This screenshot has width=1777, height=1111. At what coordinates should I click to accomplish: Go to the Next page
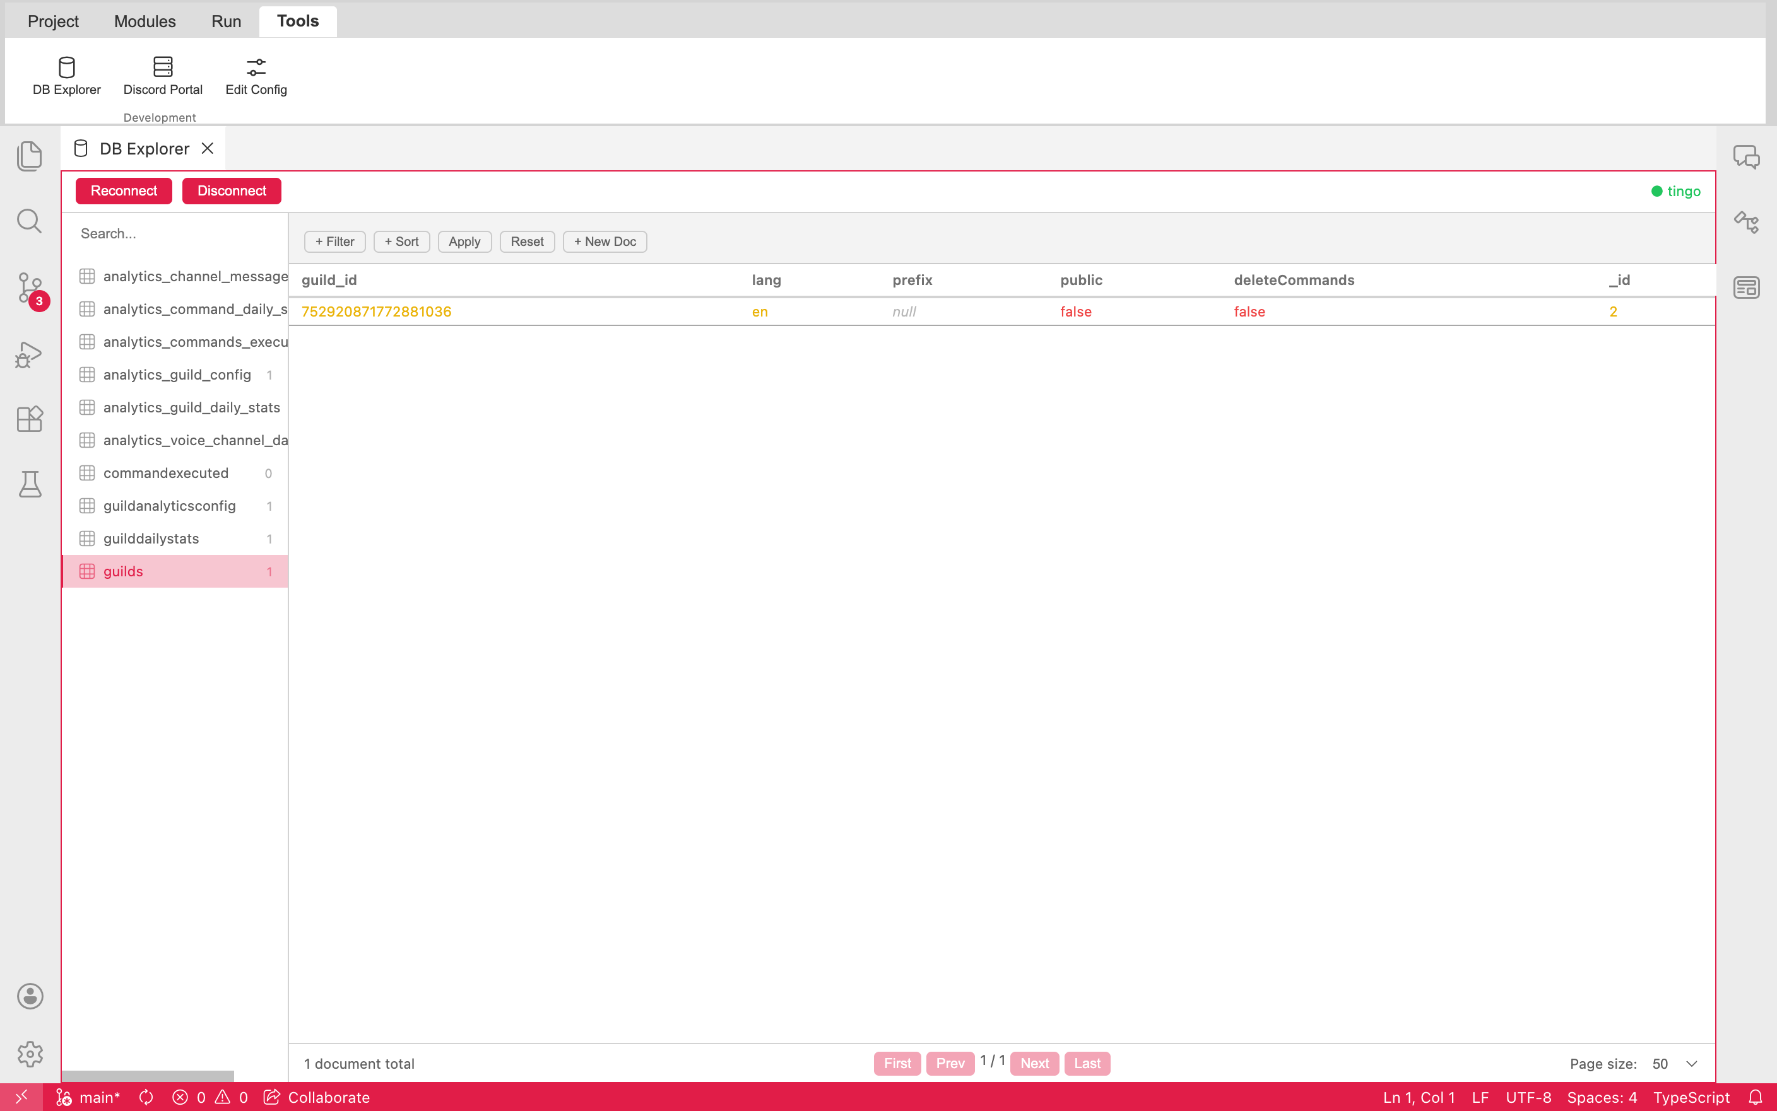coord(1034,1063)
